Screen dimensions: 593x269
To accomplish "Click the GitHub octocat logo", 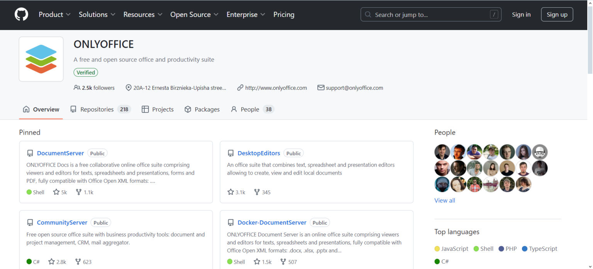I will [x=21, y=14].
